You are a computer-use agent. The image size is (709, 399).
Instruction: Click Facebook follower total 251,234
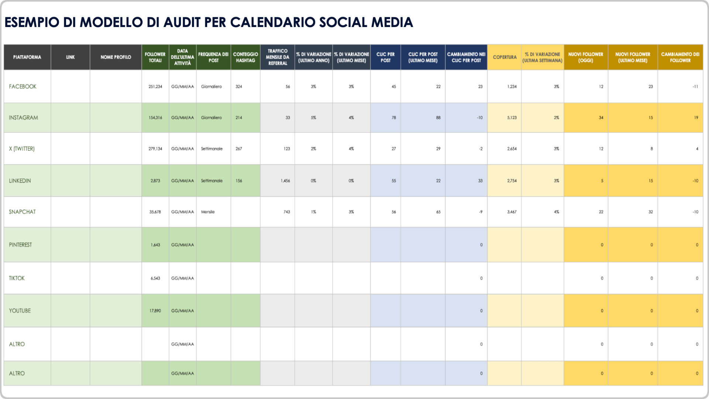coord(155,86)
